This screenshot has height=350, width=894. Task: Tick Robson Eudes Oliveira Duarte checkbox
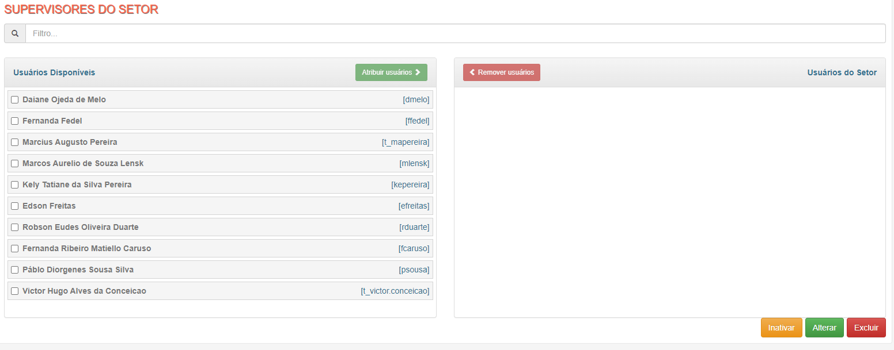(15, 228)
